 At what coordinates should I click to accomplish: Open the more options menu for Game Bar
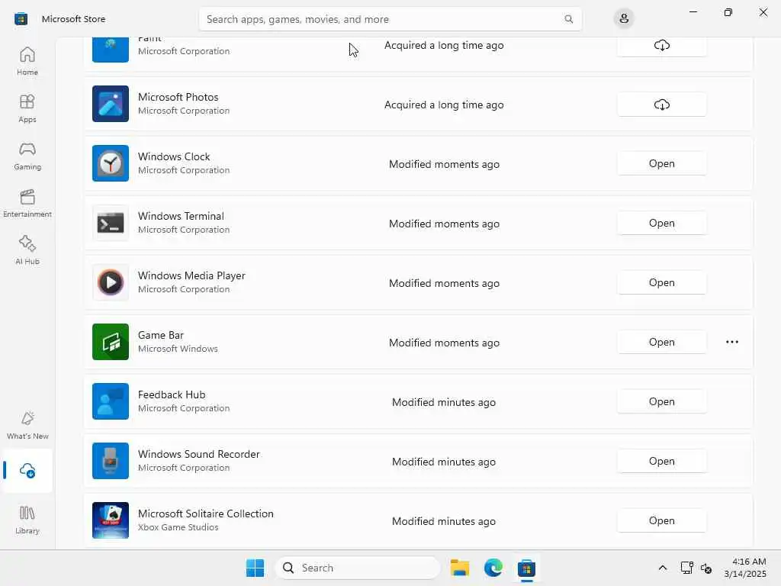731,342
